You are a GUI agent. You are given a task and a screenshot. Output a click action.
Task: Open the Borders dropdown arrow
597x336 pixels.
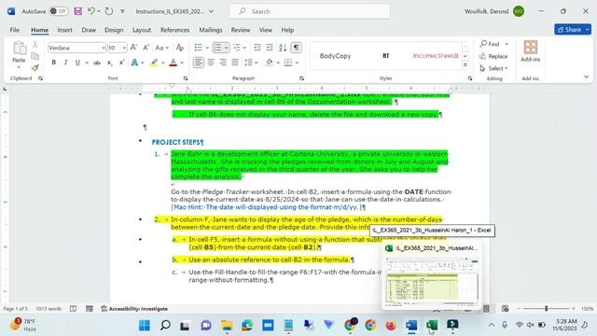[297, 63]
